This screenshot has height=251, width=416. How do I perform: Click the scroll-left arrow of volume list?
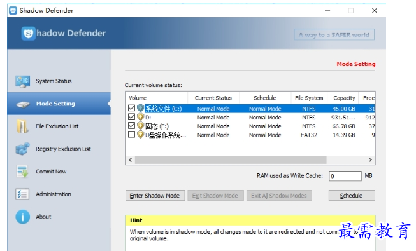pyautogui.click(x=130, y=160)
